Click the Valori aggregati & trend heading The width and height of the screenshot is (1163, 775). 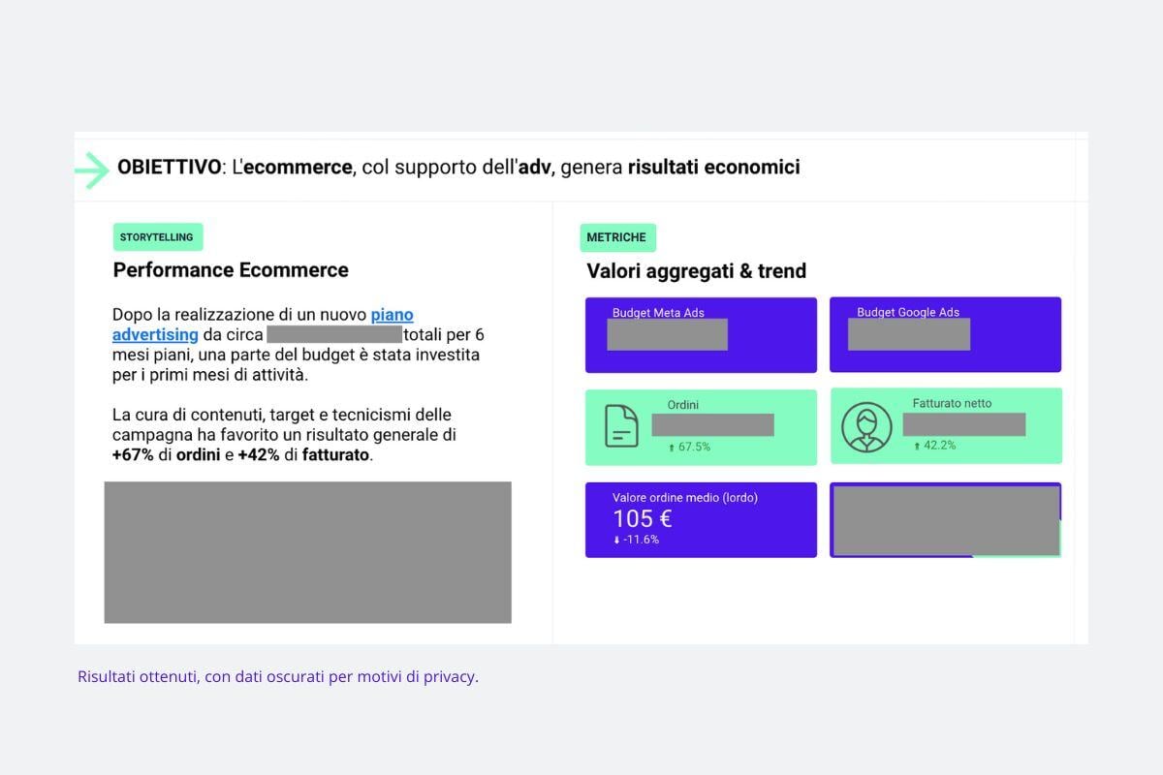697,271
